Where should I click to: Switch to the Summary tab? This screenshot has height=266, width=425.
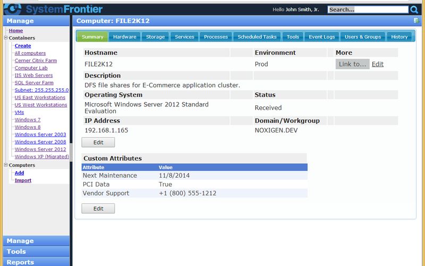[92, 37]
